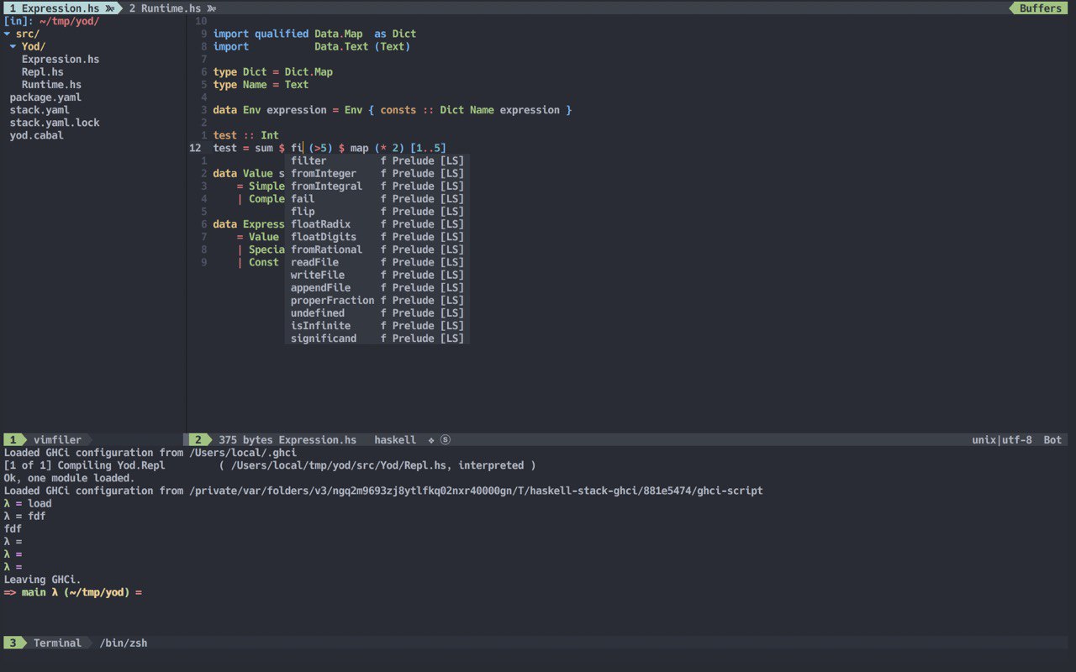Screen dimensions: 1076x672
Task: Click the status line symbols after haskell
Action: click(439, 439)
